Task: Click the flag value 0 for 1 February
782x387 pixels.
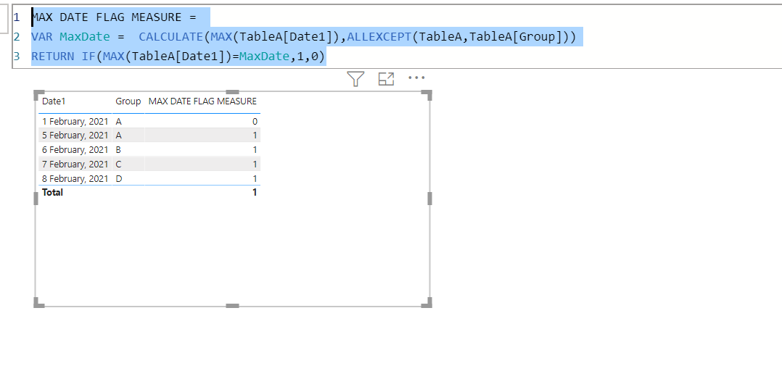Action: tap(255, 121)
